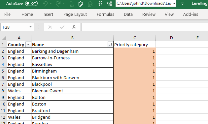Click the Undo icon
This screenshot has height=124, width=208.
point(45,4)
